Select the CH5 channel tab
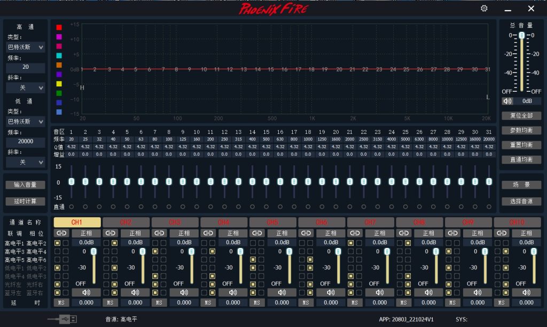The width and height of the screenshot is (547, 327). coord(273,222)
